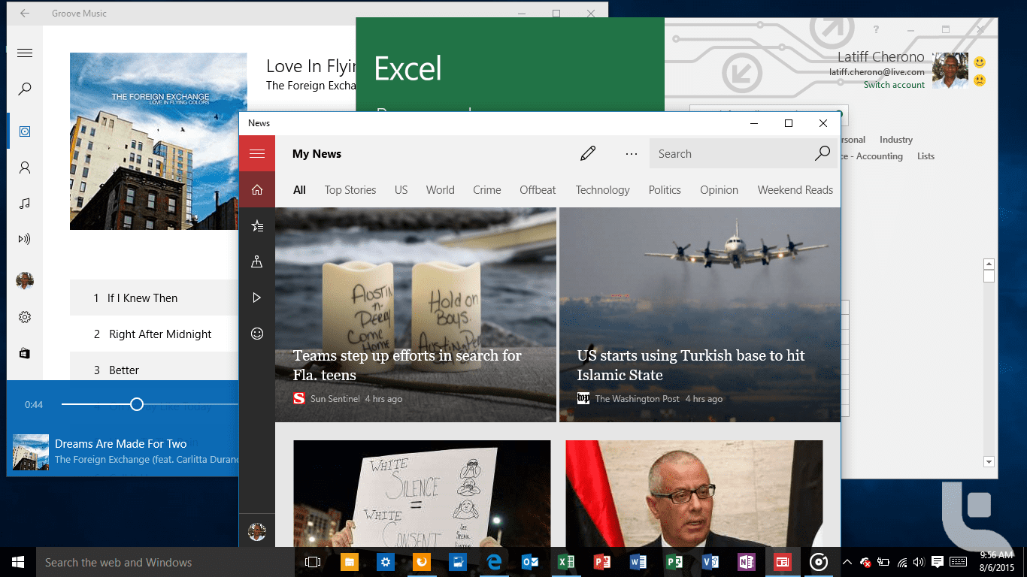This screenshot has width=1027, height=577.
Task: Click the happy smiley in Excel window
Action: tap(980, 62)
